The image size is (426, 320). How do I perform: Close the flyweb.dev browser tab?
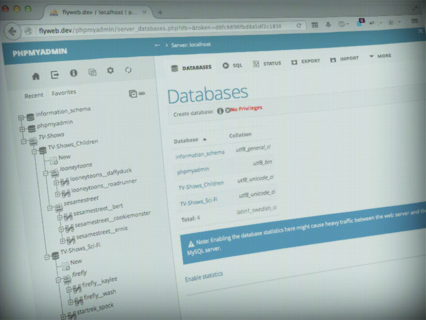[x=145, y=13]
